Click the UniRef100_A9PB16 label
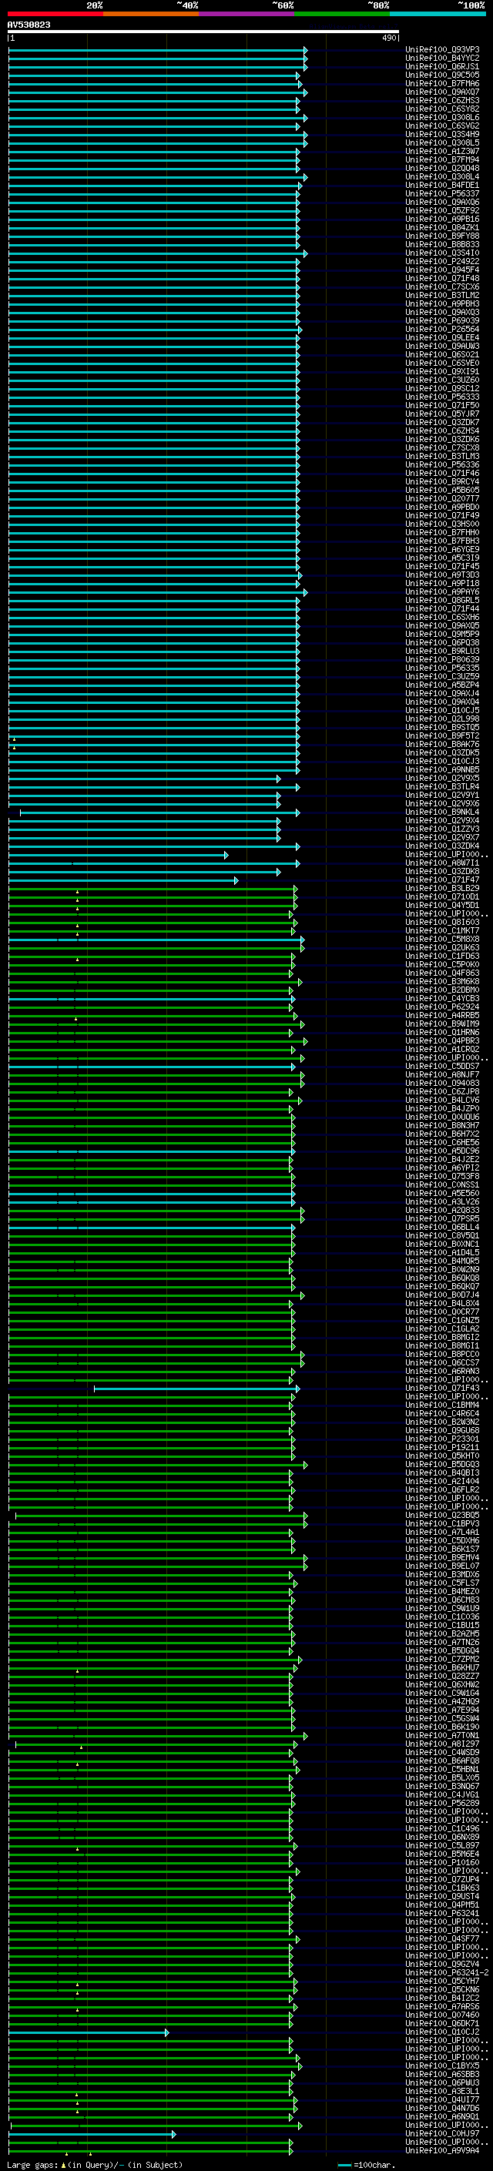 click(442, 219)
